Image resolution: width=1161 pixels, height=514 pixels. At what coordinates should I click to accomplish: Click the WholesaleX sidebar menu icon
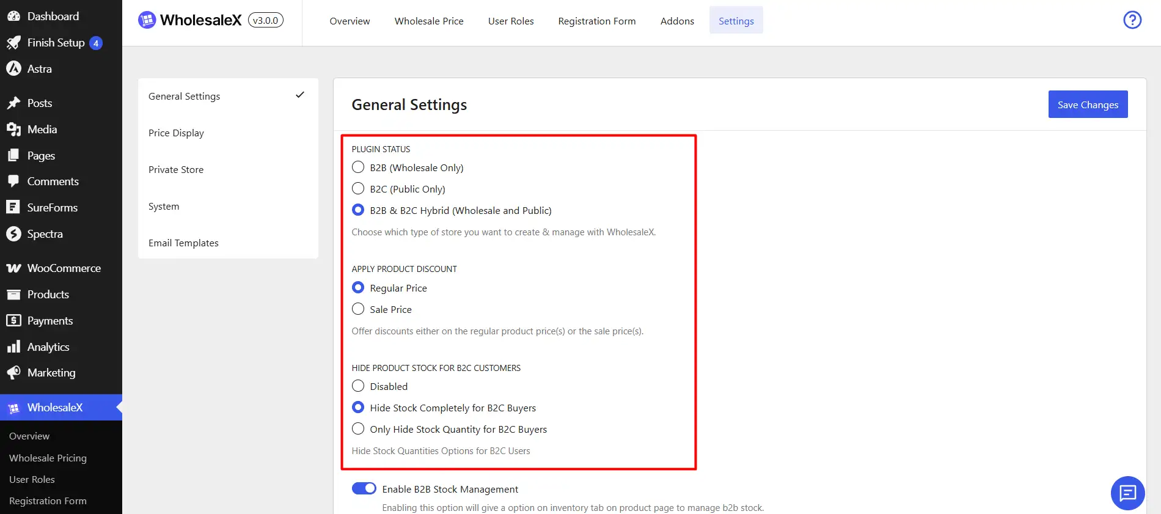[13, 408]
